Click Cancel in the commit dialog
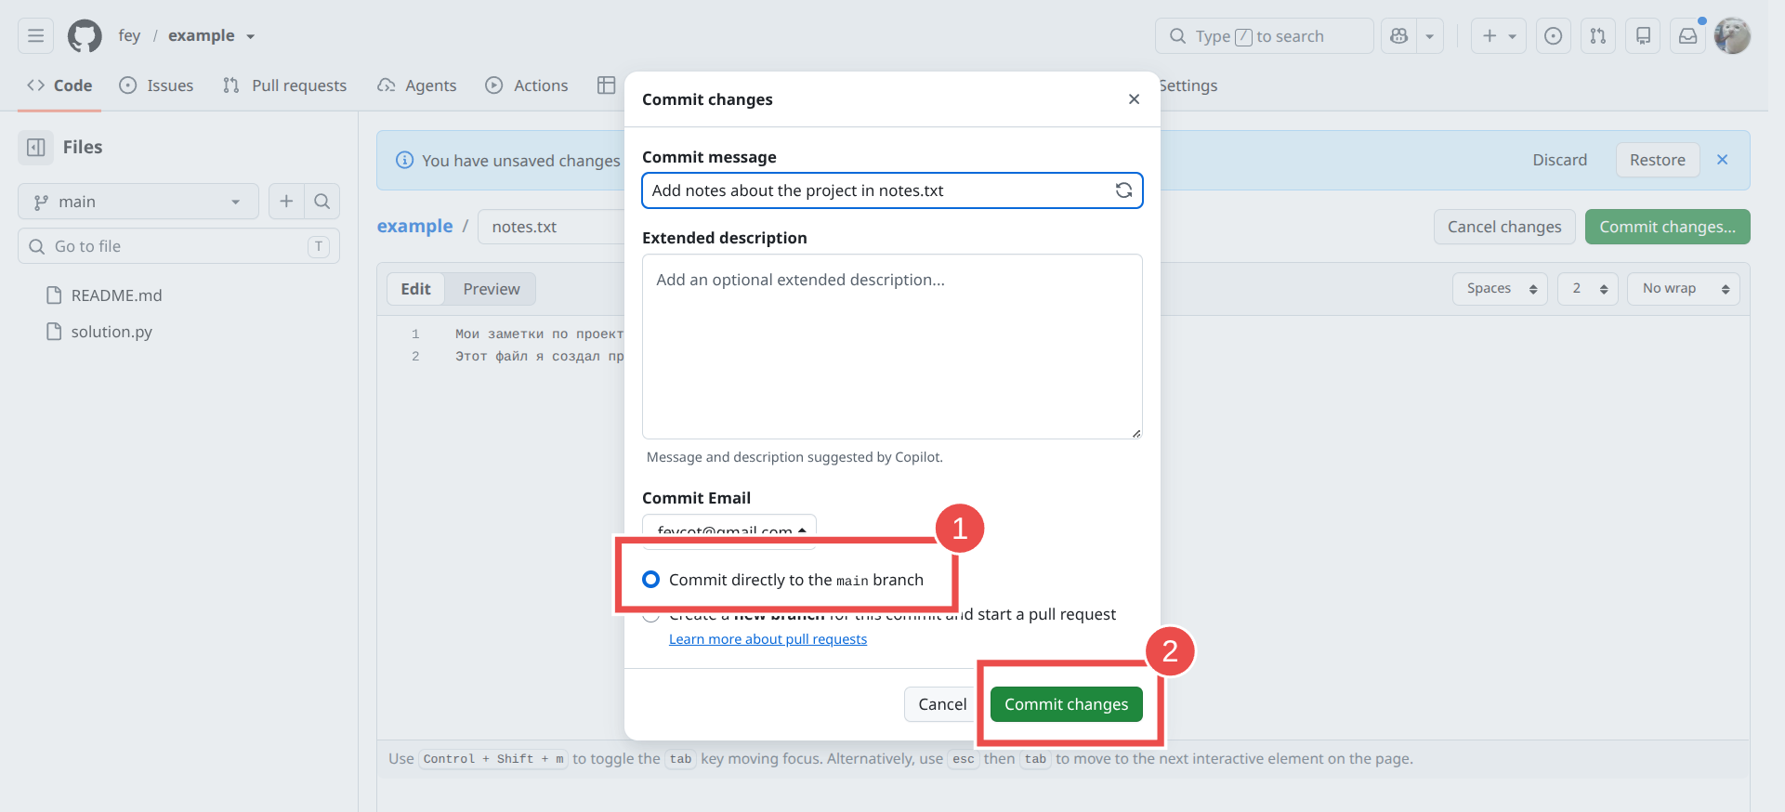1785x812 pixels. click(942, 704)
